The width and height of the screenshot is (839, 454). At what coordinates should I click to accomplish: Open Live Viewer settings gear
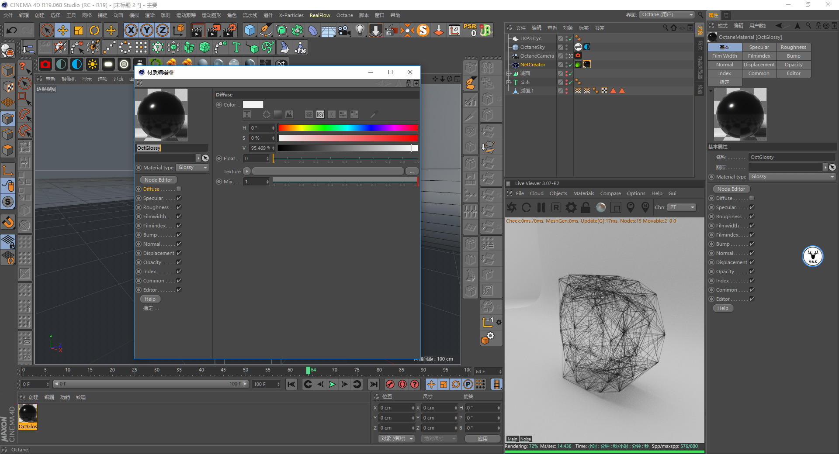point(571,207)
